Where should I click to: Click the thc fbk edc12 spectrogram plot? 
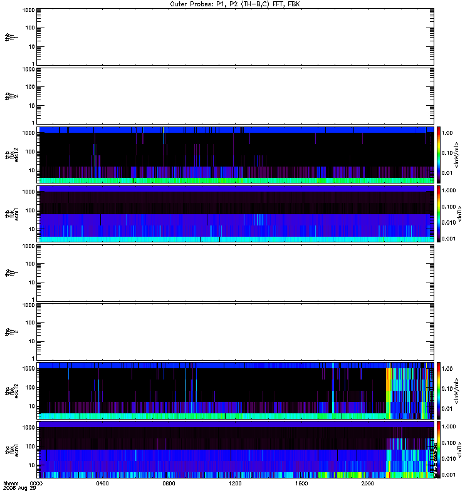point(236,390)
